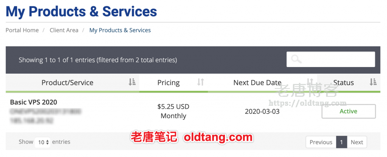Click the $5.25 USD Monthly pricing cell
Image resolution: width=387 pixels, height=157 pixels.
pos(173,111)
